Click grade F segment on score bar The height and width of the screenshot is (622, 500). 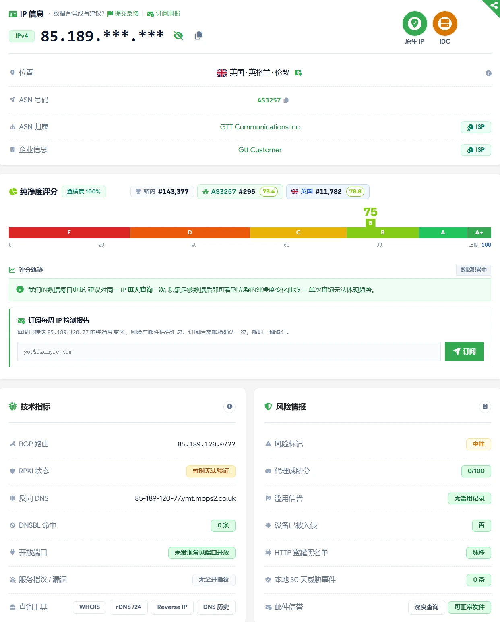(69, 233)
